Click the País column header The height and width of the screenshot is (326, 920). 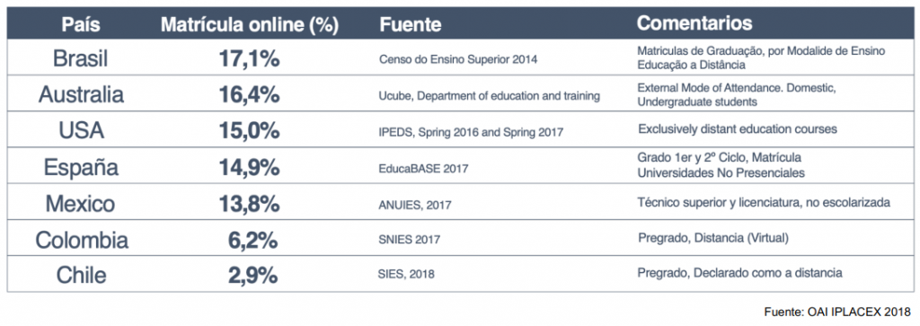coord(80,24)
